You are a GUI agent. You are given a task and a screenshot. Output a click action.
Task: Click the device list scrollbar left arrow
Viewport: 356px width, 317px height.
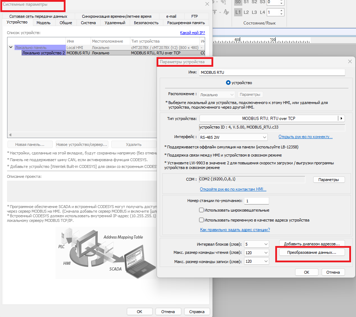click(x=10, y=135)
